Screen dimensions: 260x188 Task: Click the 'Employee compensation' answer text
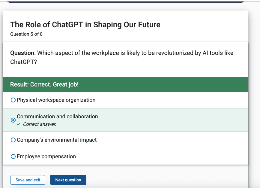(x=46, y=156)
